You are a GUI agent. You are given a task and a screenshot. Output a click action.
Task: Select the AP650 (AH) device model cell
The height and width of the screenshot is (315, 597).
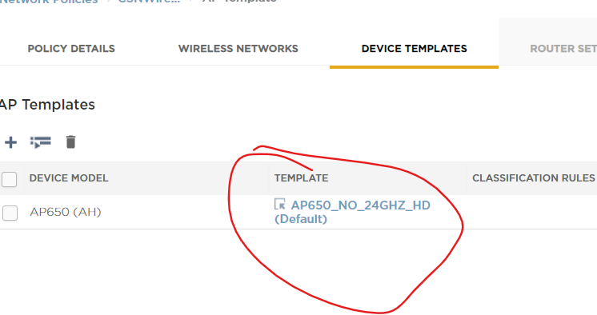66,212
